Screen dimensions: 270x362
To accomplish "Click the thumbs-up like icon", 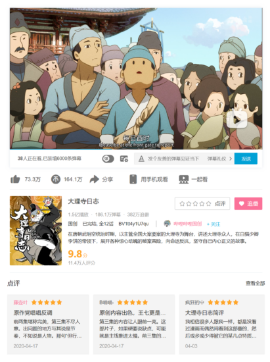I will click(15, 179).
